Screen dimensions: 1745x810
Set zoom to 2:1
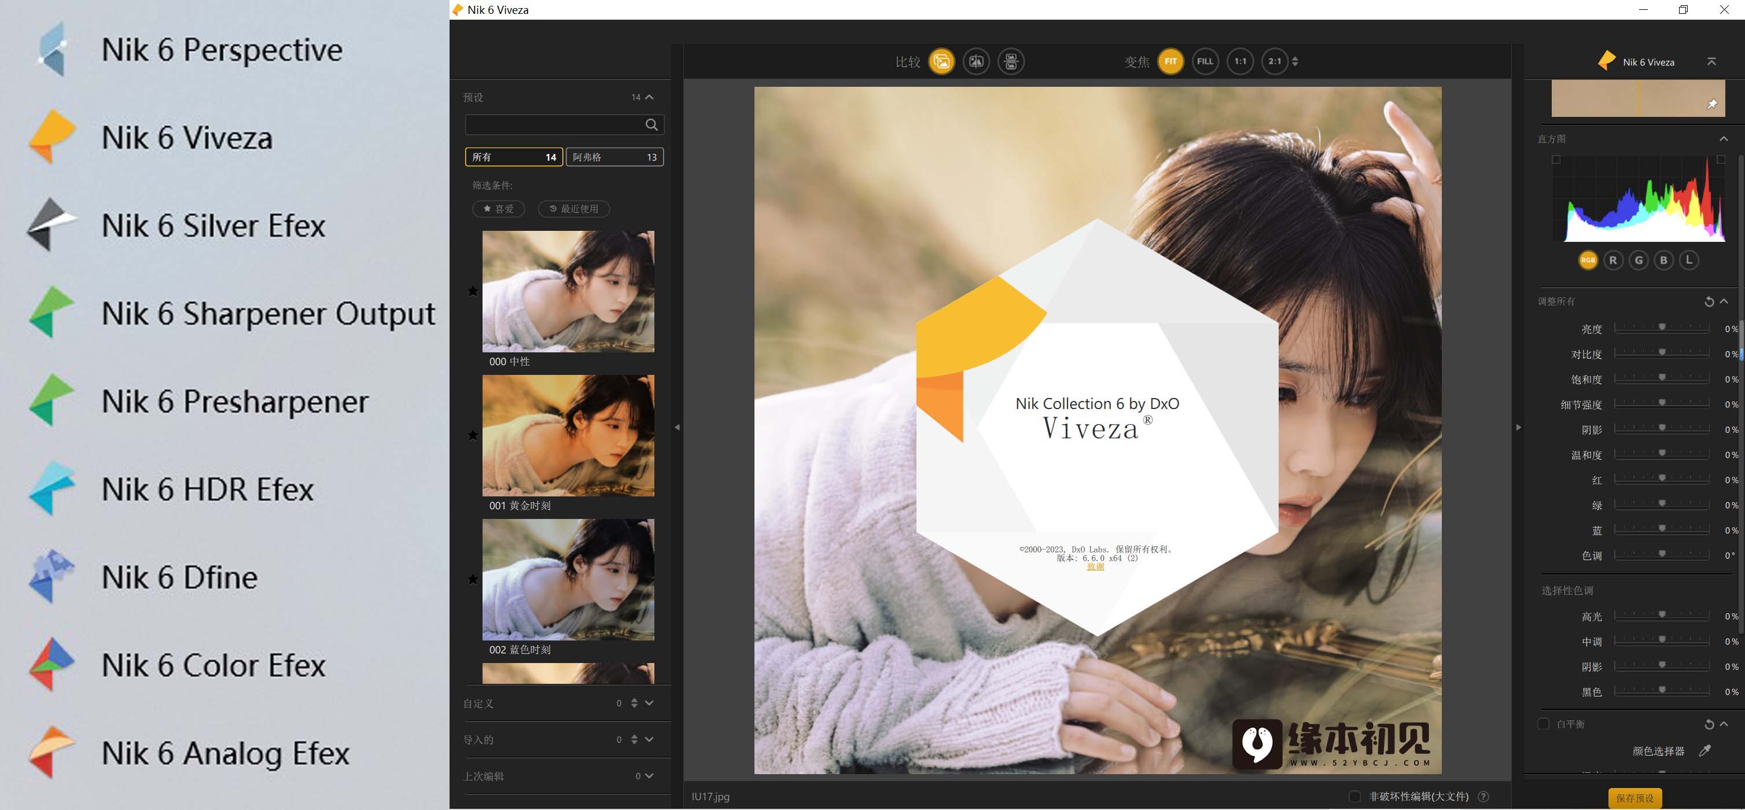(x=1274, y=62)
